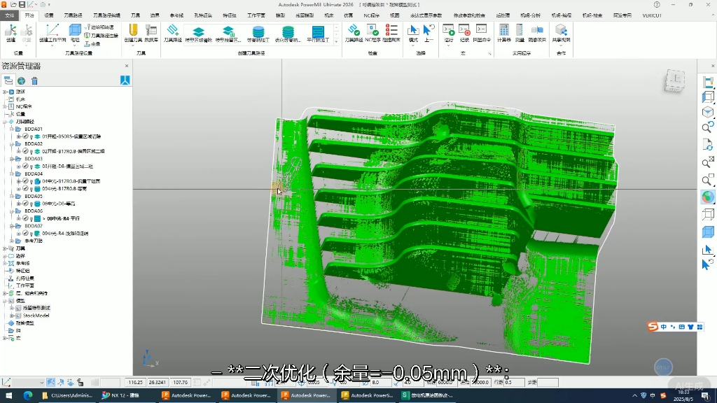Open the Block (毛坯) tool
The image size is (717, 403).
[x=74, y=30]
